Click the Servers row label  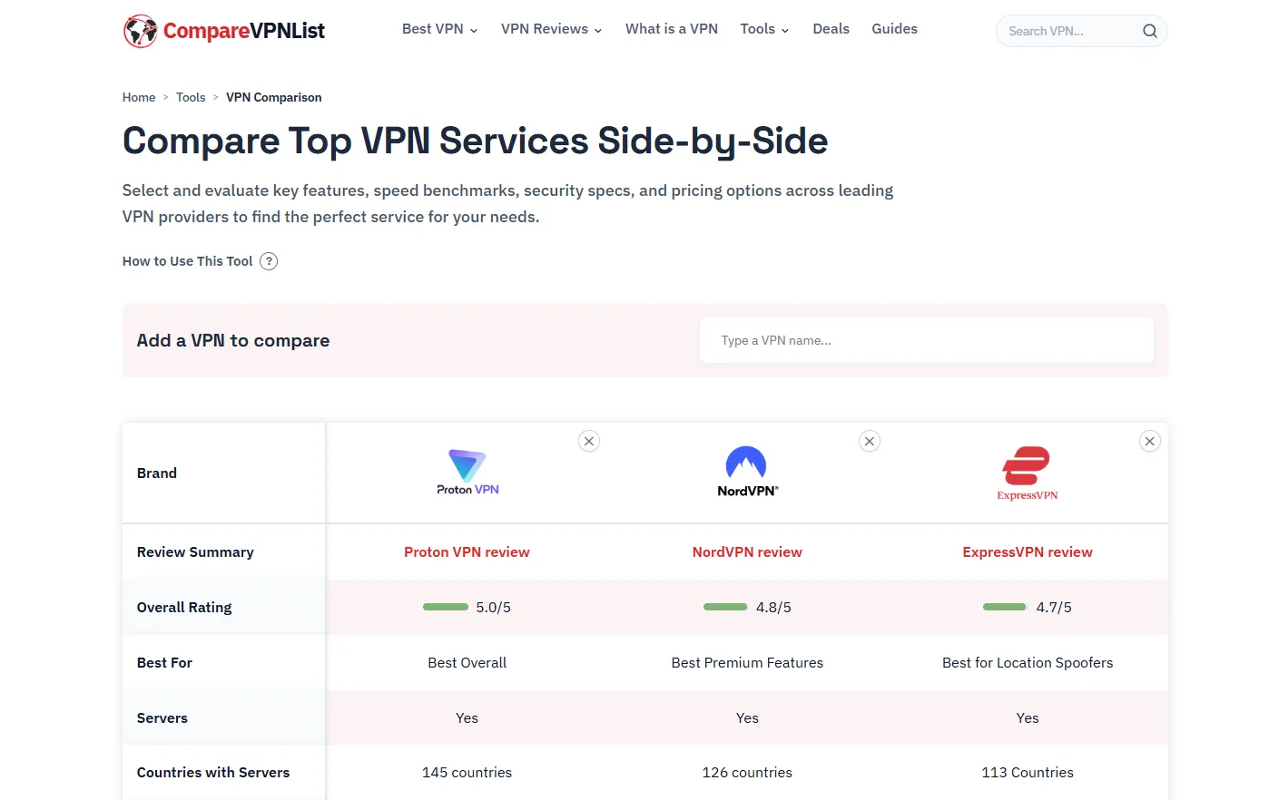point(162,717)
